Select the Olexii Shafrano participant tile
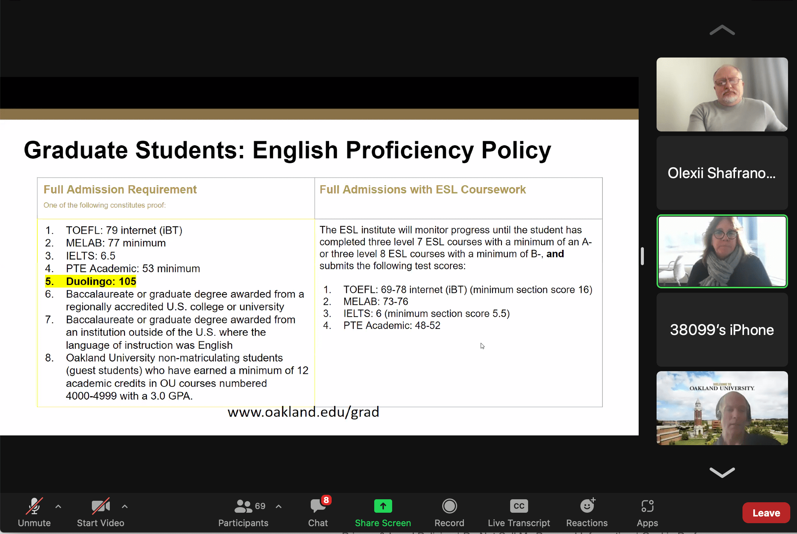 pos(722,173)
